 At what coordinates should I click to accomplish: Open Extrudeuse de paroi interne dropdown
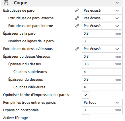point(102,26)
